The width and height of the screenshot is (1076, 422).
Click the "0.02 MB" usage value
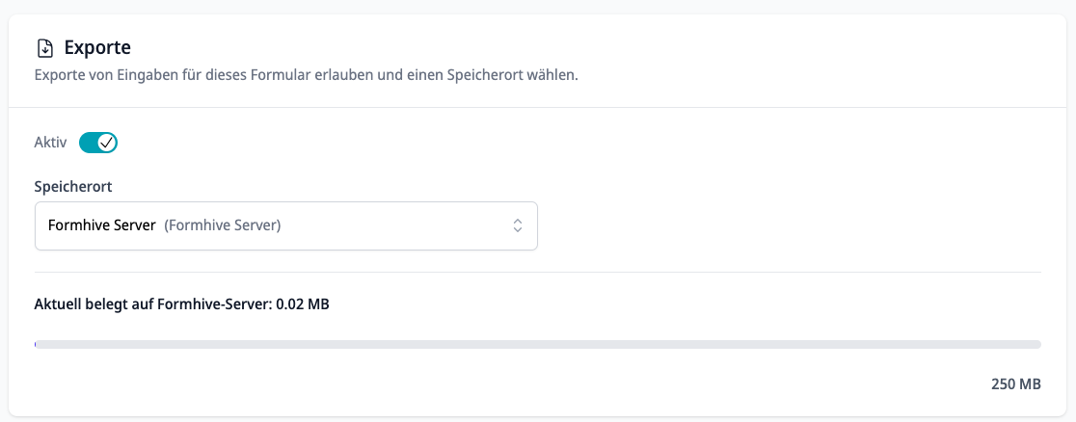pyautogui.click(x=303, y=304)
